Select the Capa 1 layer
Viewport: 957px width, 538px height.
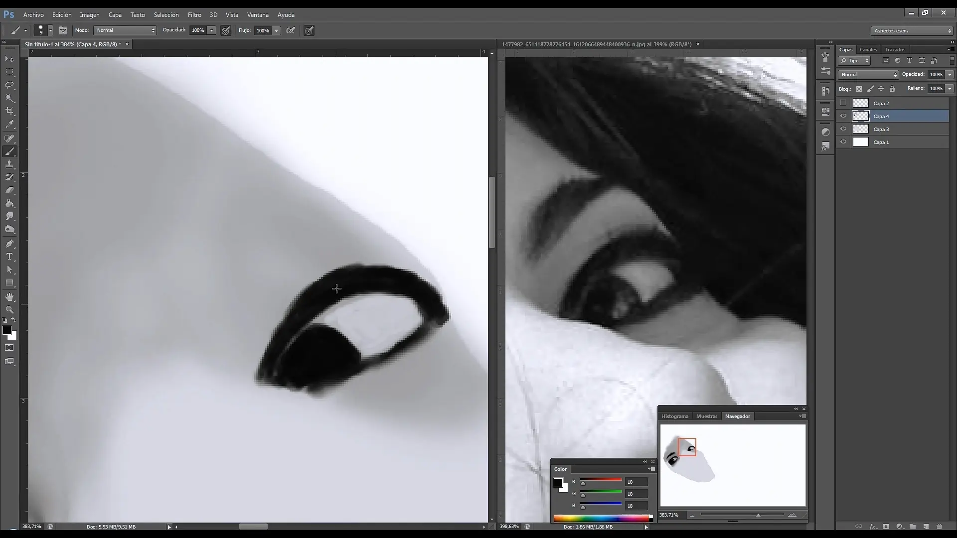point(893,142)
